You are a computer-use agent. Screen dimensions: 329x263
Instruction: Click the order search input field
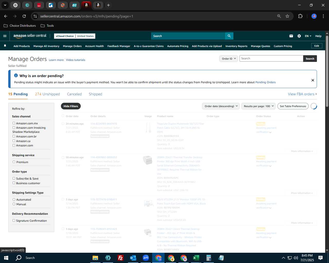pos(271,59)
